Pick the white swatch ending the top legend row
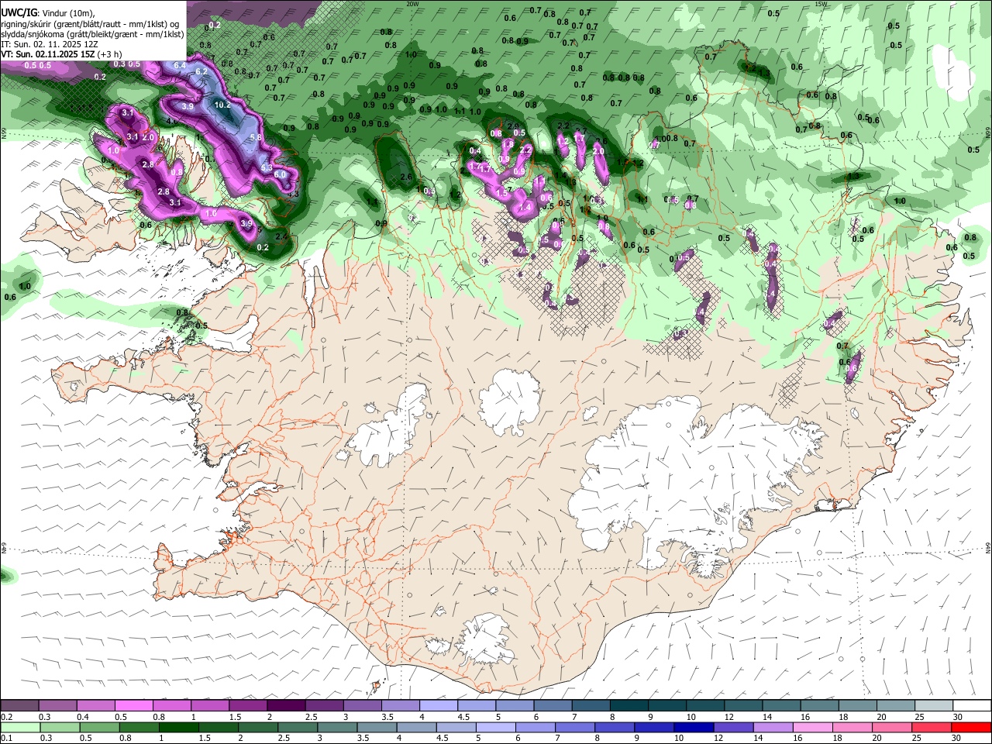The image size is (992, 744). pos(971,705)
